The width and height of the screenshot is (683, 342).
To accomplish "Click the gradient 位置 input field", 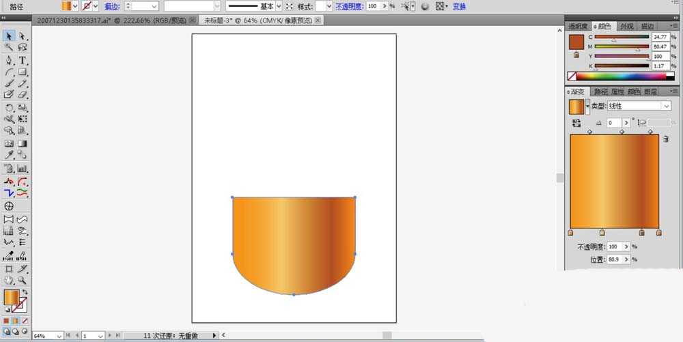I will click(615, 259).
